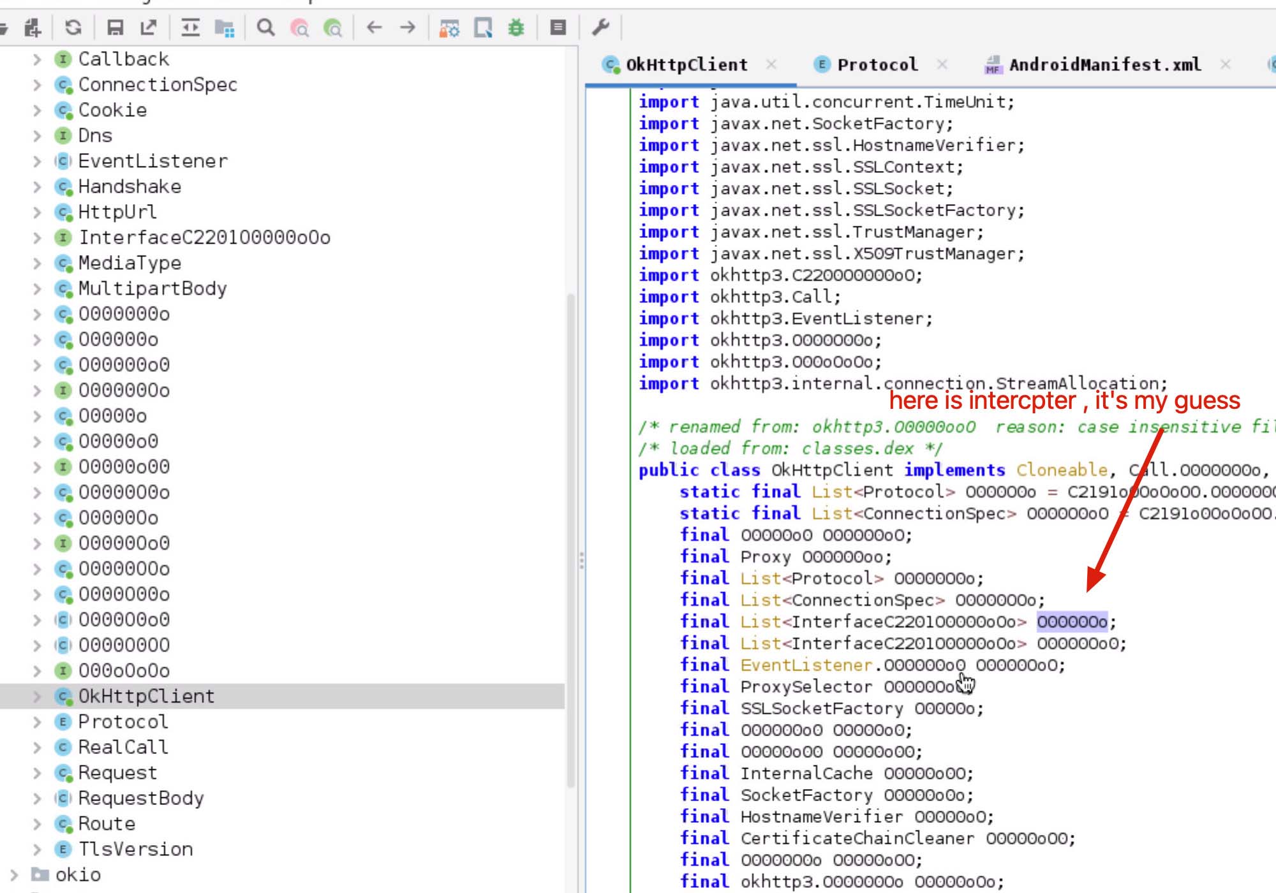
Task: Click the save all floppy icon
Action: click(115, 27)
